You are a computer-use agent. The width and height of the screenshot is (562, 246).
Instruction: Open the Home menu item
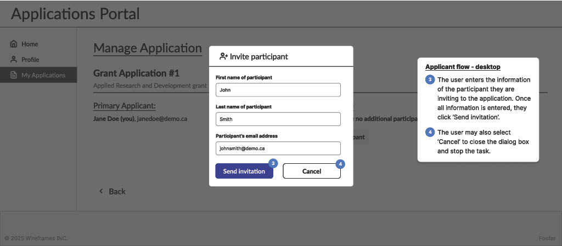30,44
